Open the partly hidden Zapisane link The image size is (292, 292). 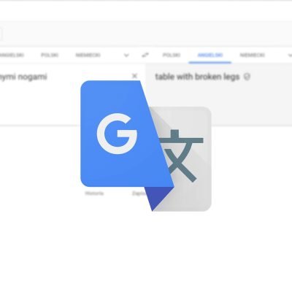pos(139,193)
